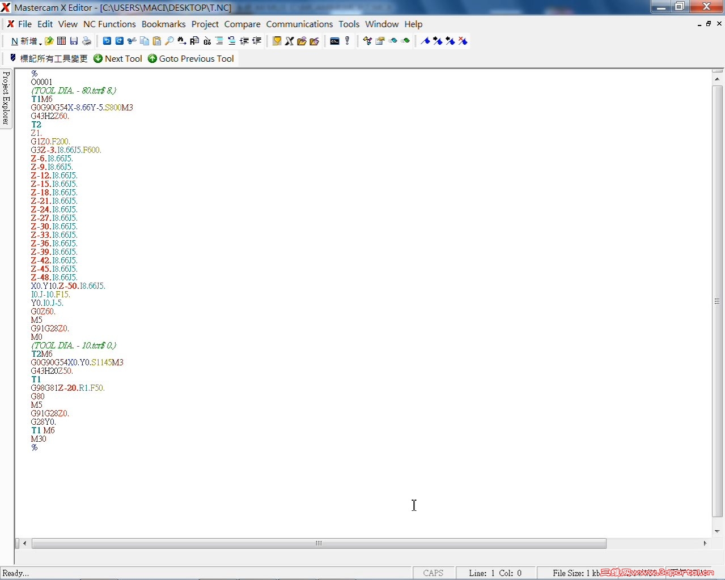Click the line G3Z-3.I8.66J5.F600.
This screenshot has height=580, width=725.
66,150
